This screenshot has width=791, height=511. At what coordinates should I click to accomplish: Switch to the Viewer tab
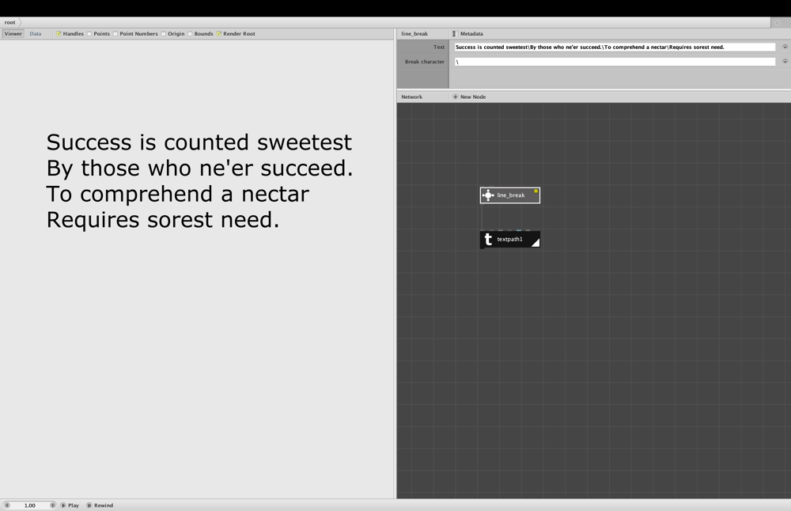point(13,34)
